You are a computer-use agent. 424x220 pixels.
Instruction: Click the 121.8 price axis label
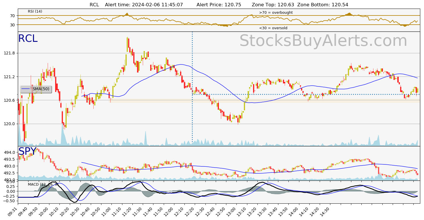tap(10, 53)
